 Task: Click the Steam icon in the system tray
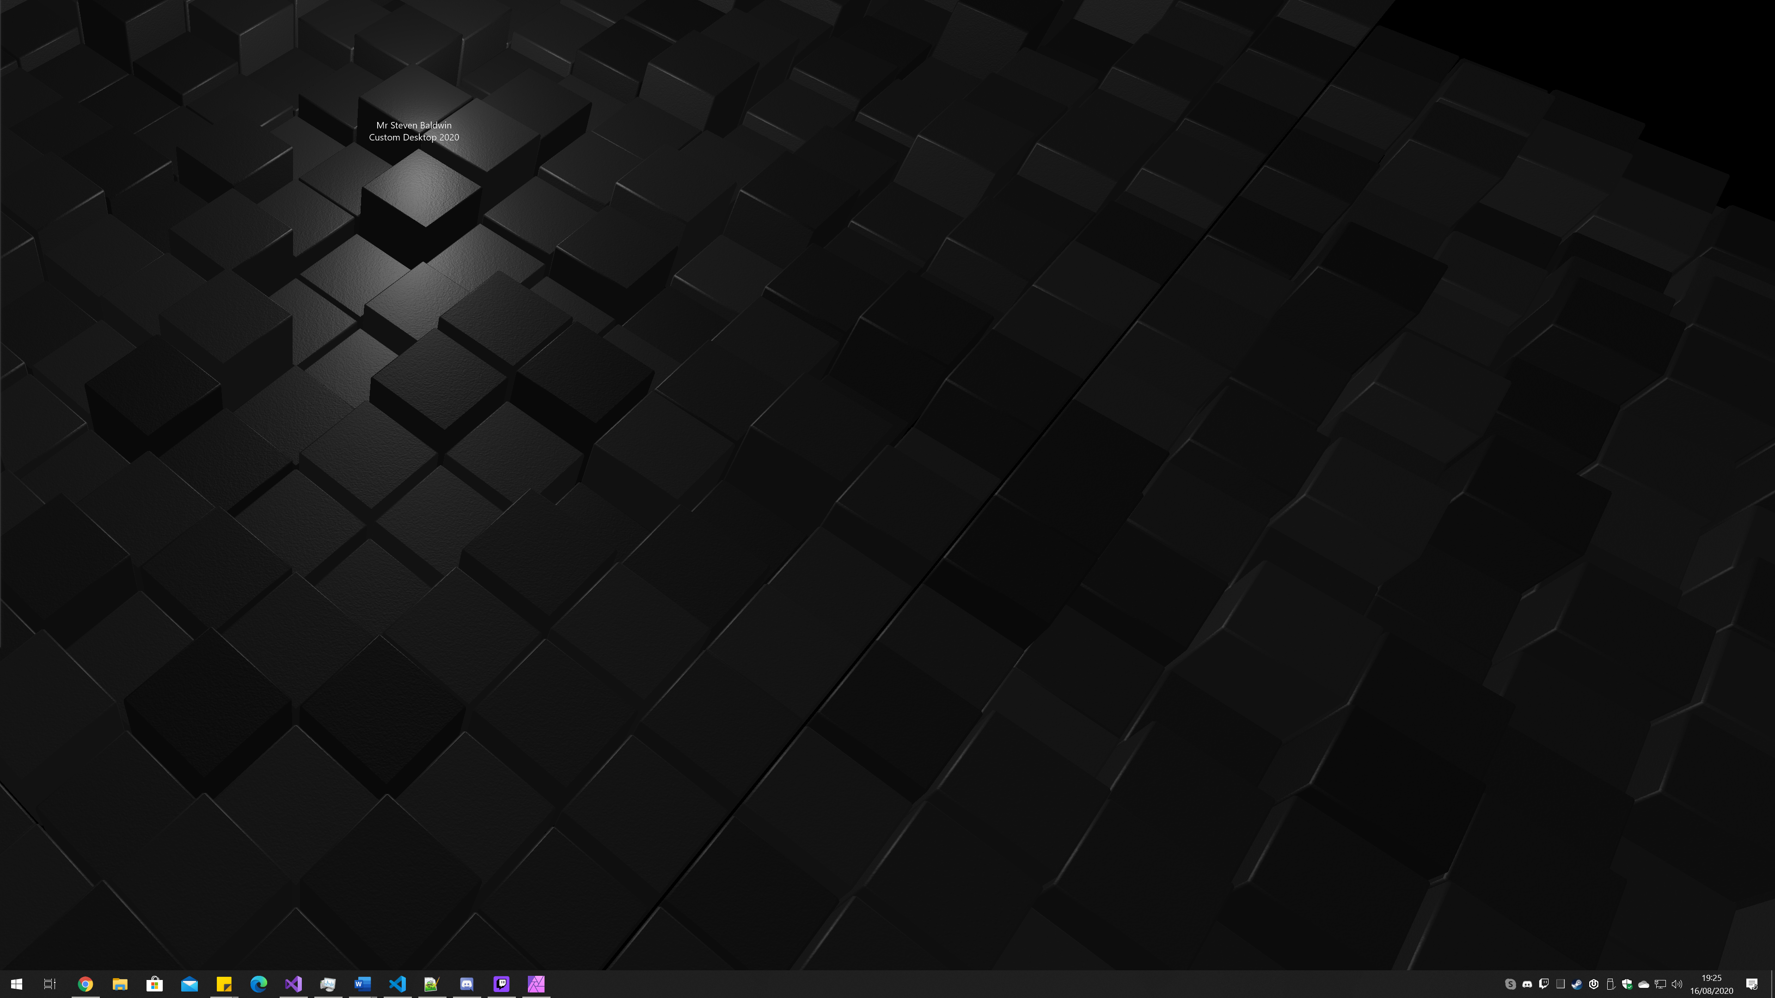click(1577, 984)
